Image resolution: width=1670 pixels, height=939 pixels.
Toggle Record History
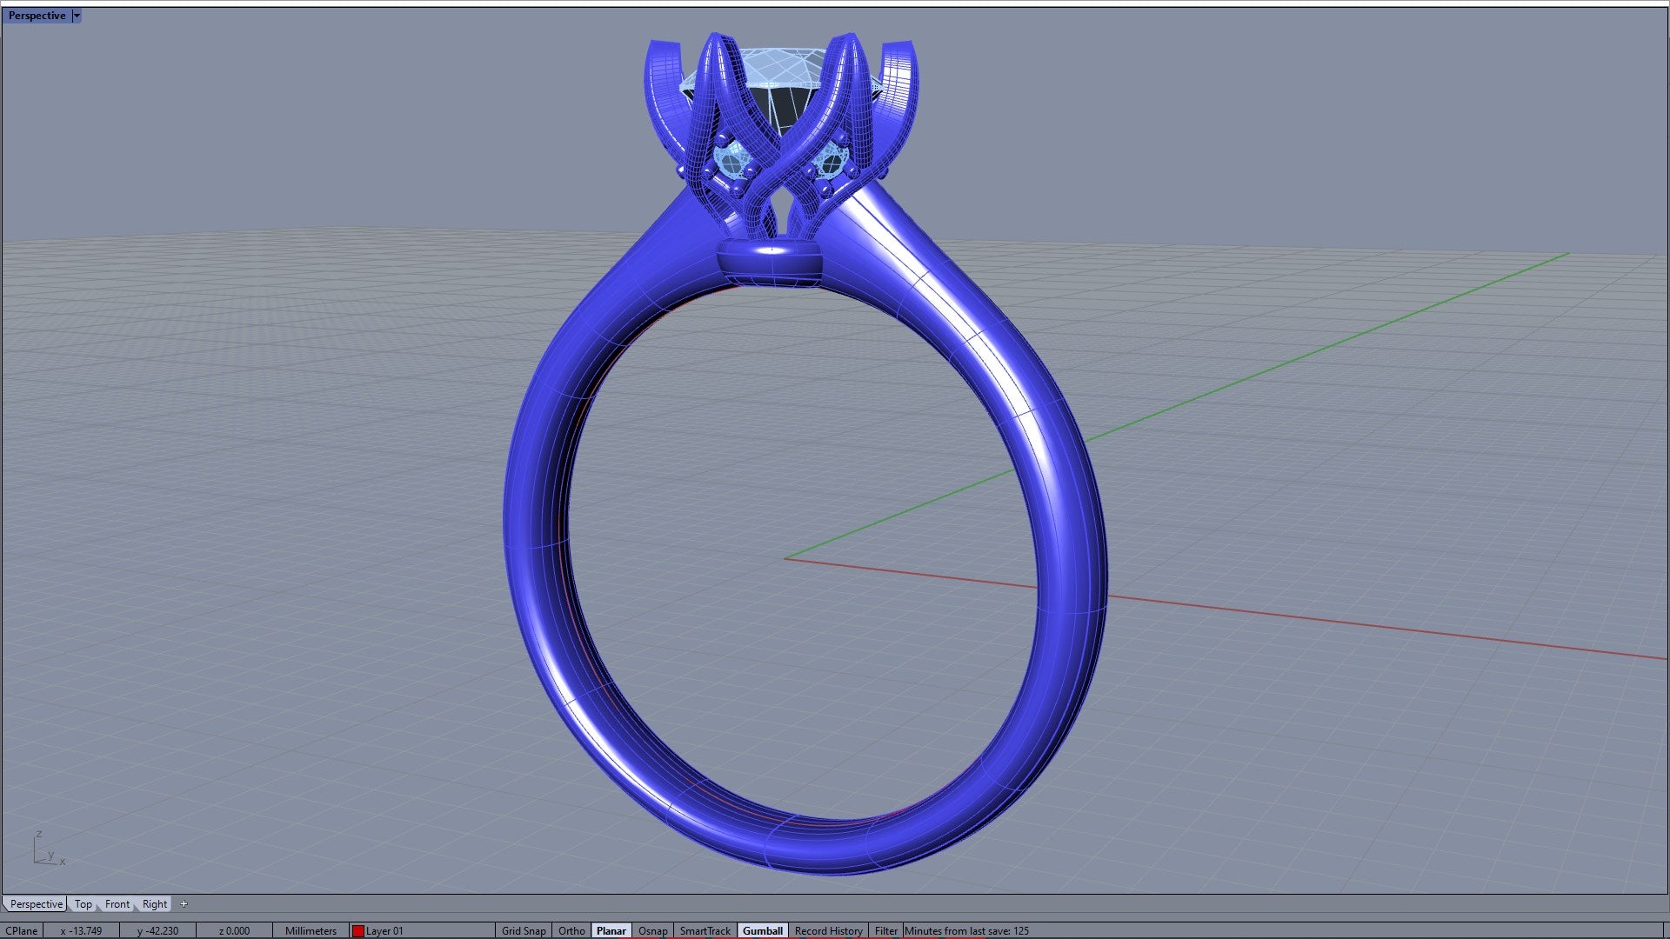(828, 930)
